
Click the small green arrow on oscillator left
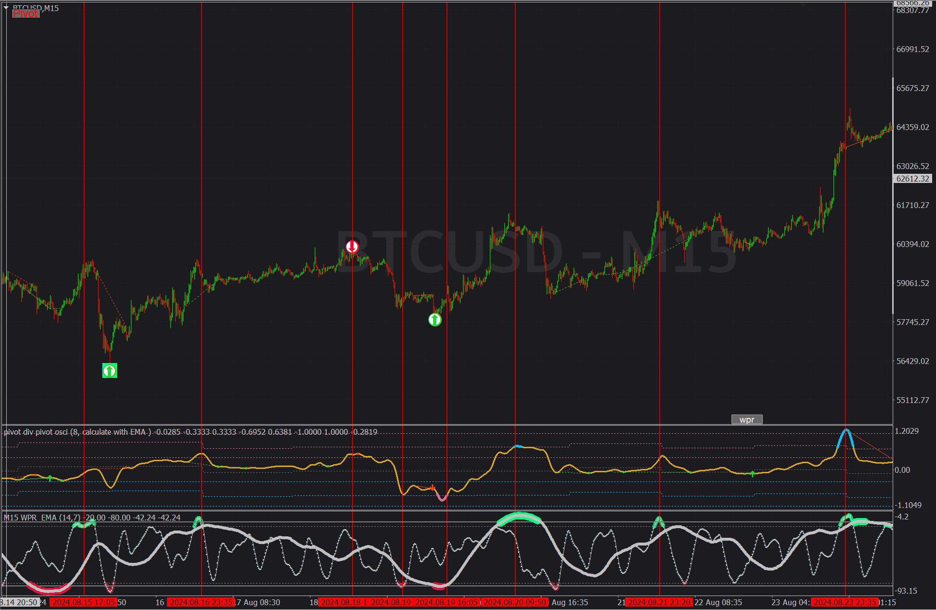[x=50, y=478]
